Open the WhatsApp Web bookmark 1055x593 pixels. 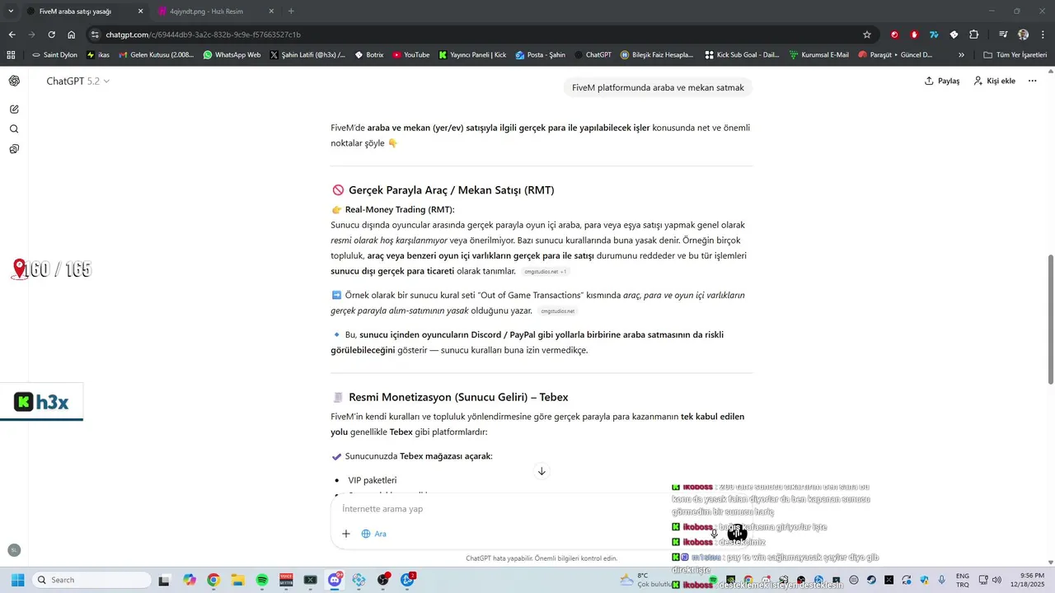(x=232, y=55)
